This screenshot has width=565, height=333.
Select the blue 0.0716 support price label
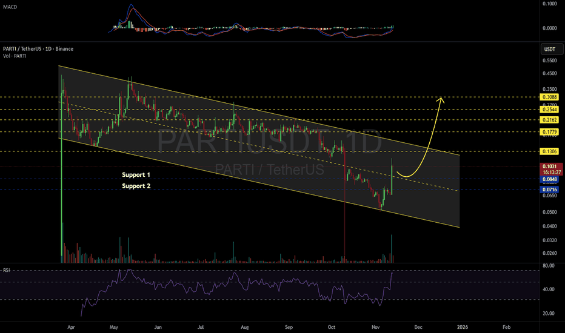[x=549, y=190]
